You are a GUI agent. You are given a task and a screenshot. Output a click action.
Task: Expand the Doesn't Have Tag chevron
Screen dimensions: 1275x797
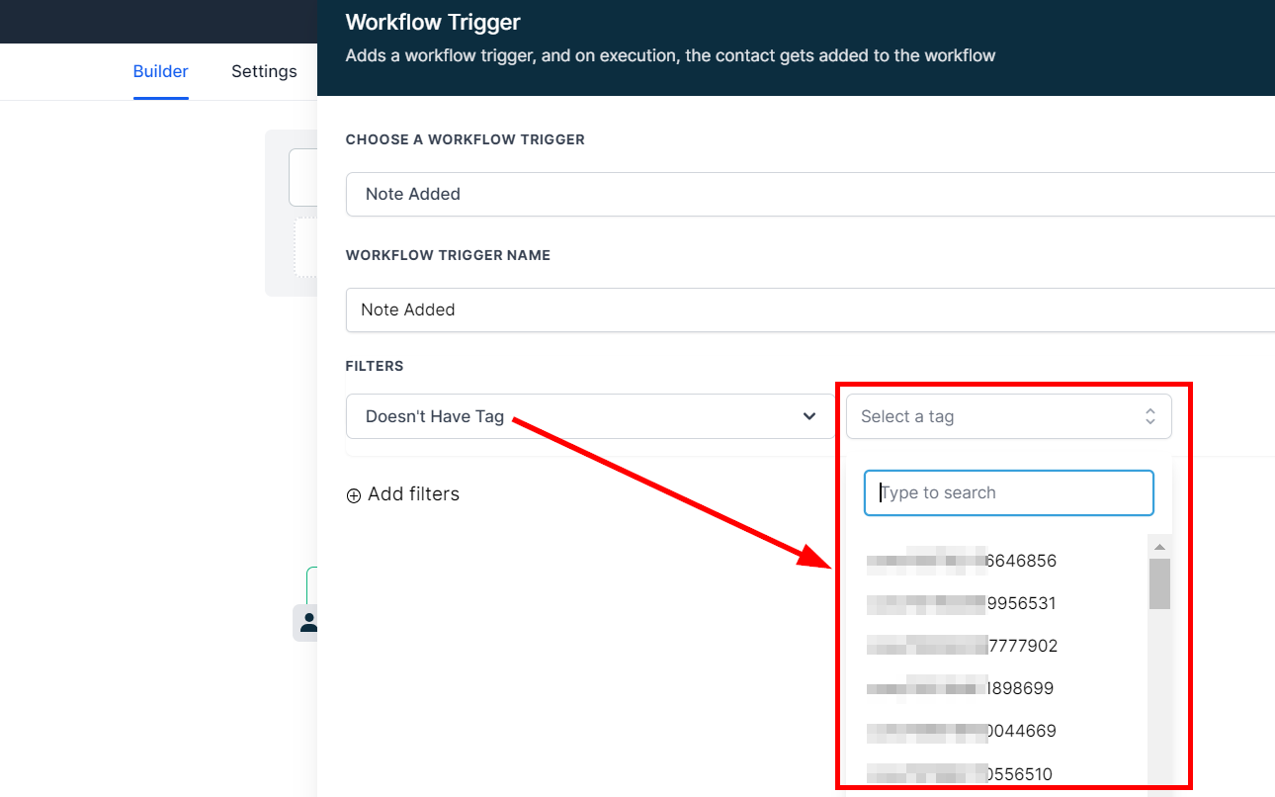coord(809,416)
